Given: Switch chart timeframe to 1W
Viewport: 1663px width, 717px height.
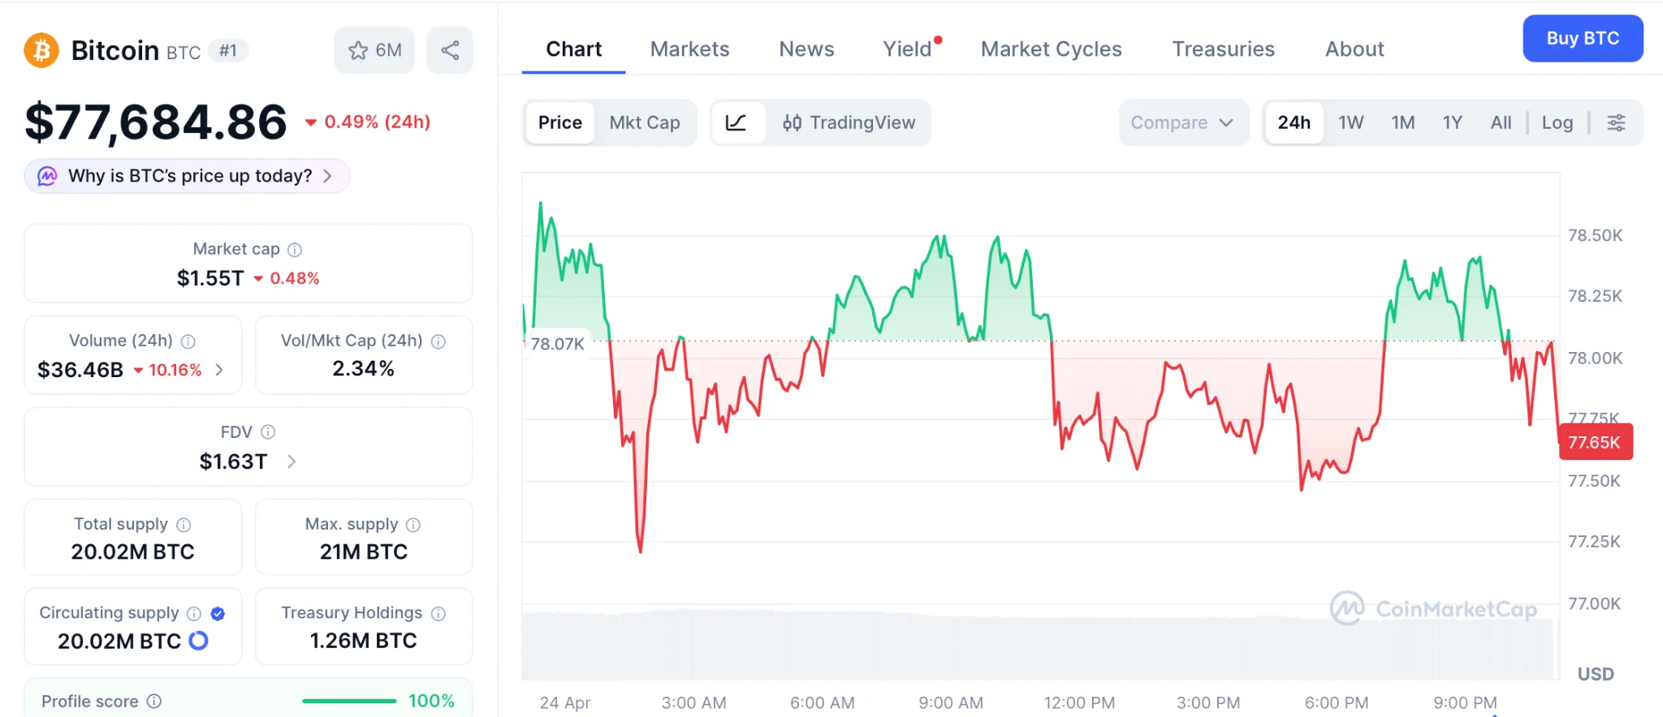Looking at the screenshot, I should pos(1350,122).
